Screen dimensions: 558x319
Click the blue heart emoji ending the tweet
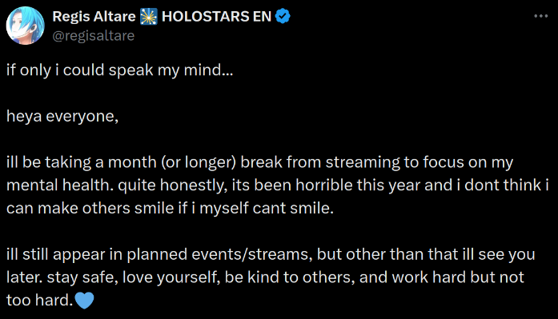[85, 301]
